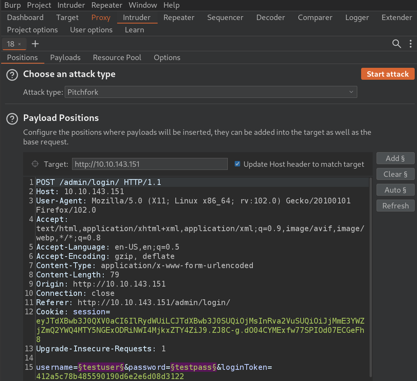Switch to the Repeater tool tab
Screen dimensions: 417x381
point(179,18)
